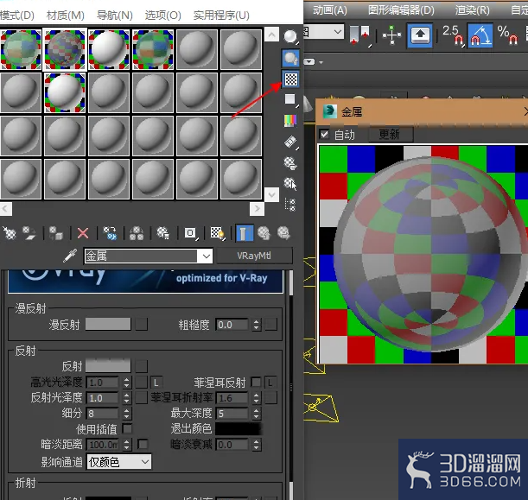The width and height of the screenshot is (528, 500).
Task: Enable the 菲涅耳反射 checkbox
Action: pyautogui.click(x=256, y=382)
